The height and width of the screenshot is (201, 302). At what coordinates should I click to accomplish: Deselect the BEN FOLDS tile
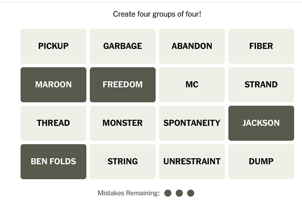(53, 162)
